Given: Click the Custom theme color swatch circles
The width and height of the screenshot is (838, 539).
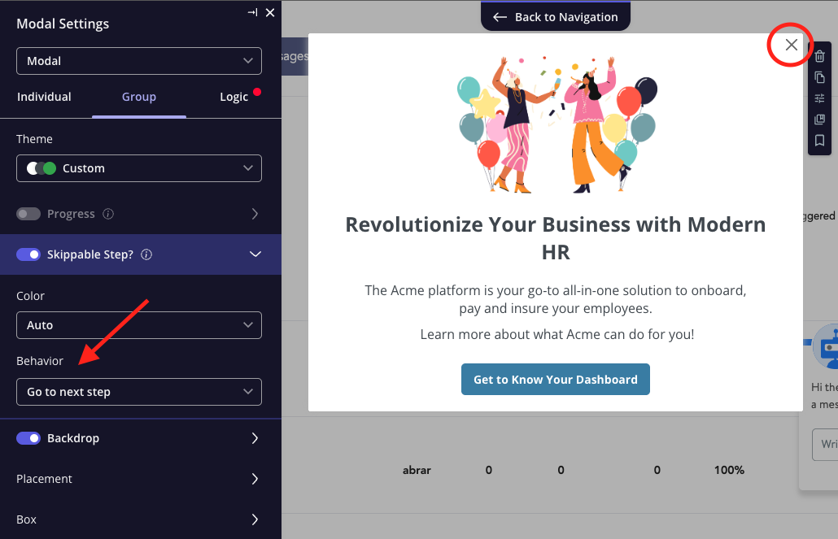Looking at the screenshot, I should [41, 168].
